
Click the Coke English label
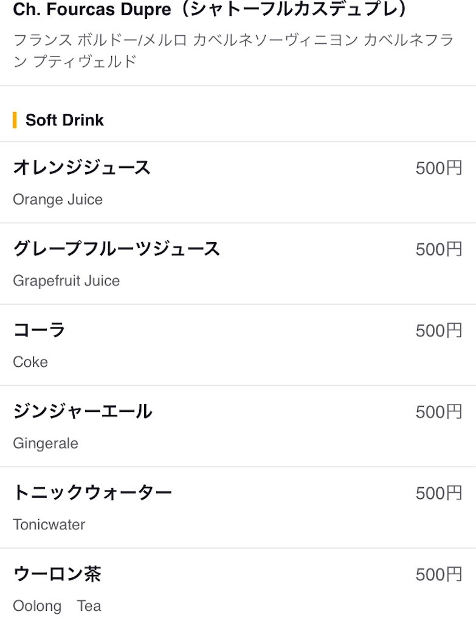click(30, 362)
